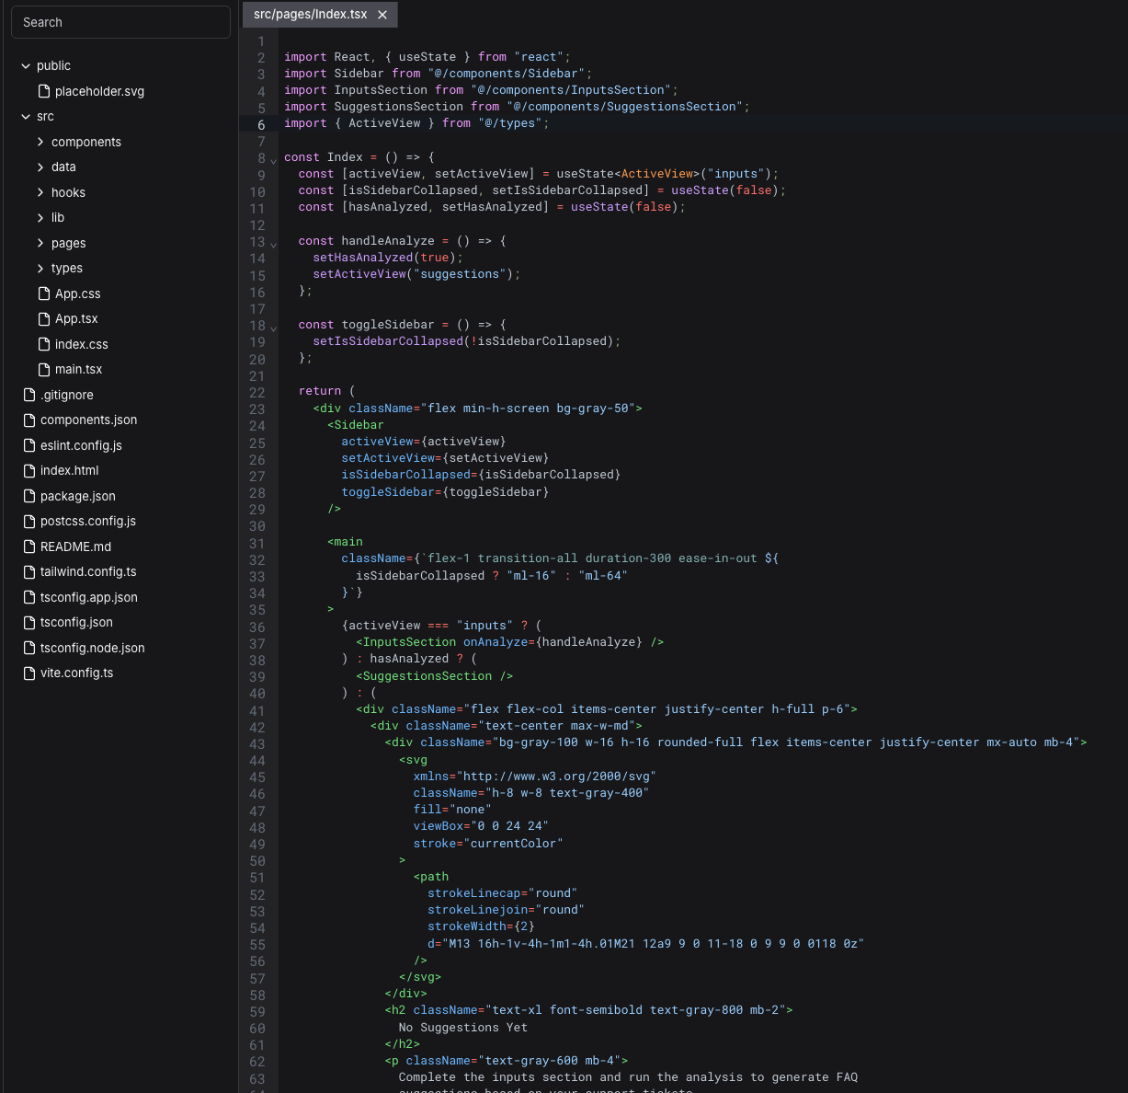Open index.html in the explorer

69,470
